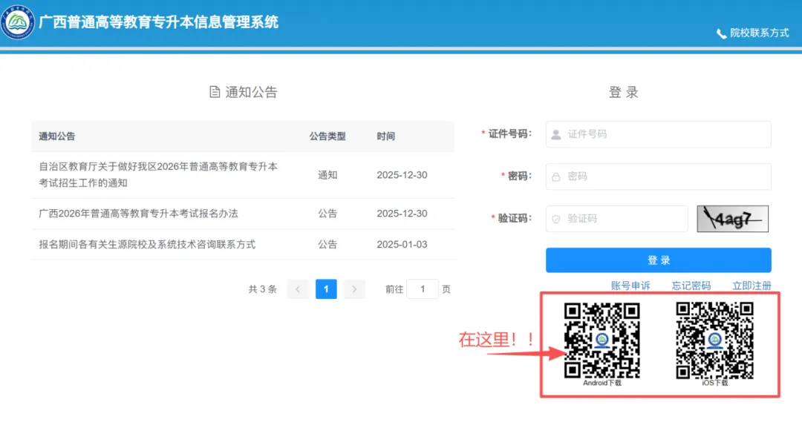Click the document icon next to 通知公告 heading
This screenshot has height=428, width=802.
(x=215, y=92)
